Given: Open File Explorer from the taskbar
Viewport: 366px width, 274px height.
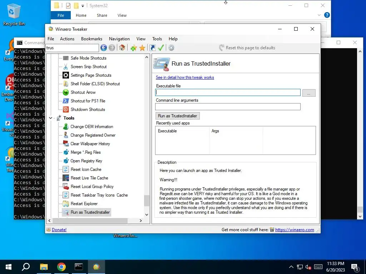Looking at the screenshot, I should 44,267.
